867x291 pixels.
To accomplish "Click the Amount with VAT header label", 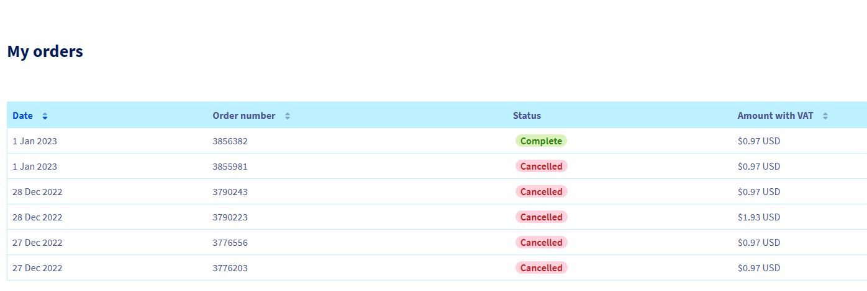I will pos(775,116).
